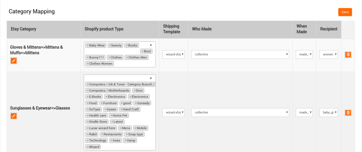
Task: Select the Gloves & Mittens category text
Action: (x=37, y=50)
